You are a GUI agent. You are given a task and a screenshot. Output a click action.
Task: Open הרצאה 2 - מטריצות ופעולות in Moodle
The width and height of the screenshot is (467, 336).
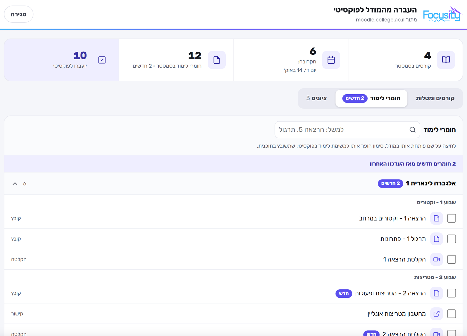(390, 293)
